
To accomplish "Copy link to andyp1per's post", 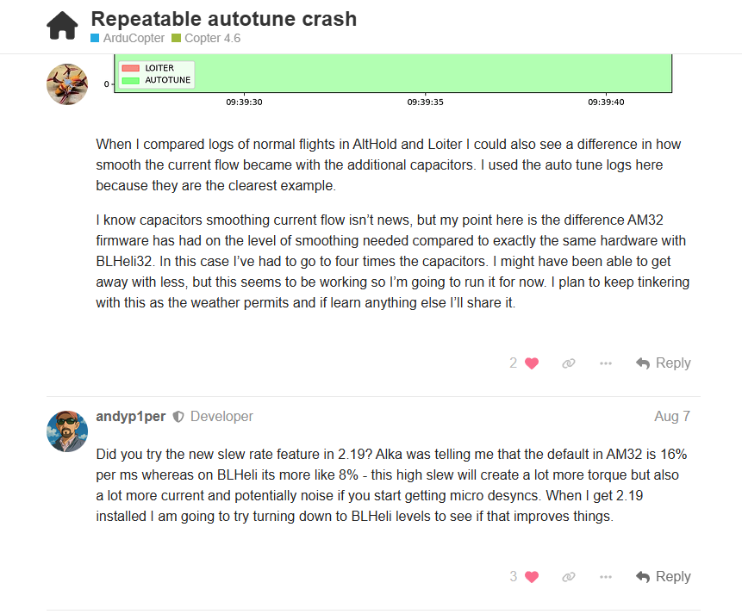I will (x=568, y=577).
